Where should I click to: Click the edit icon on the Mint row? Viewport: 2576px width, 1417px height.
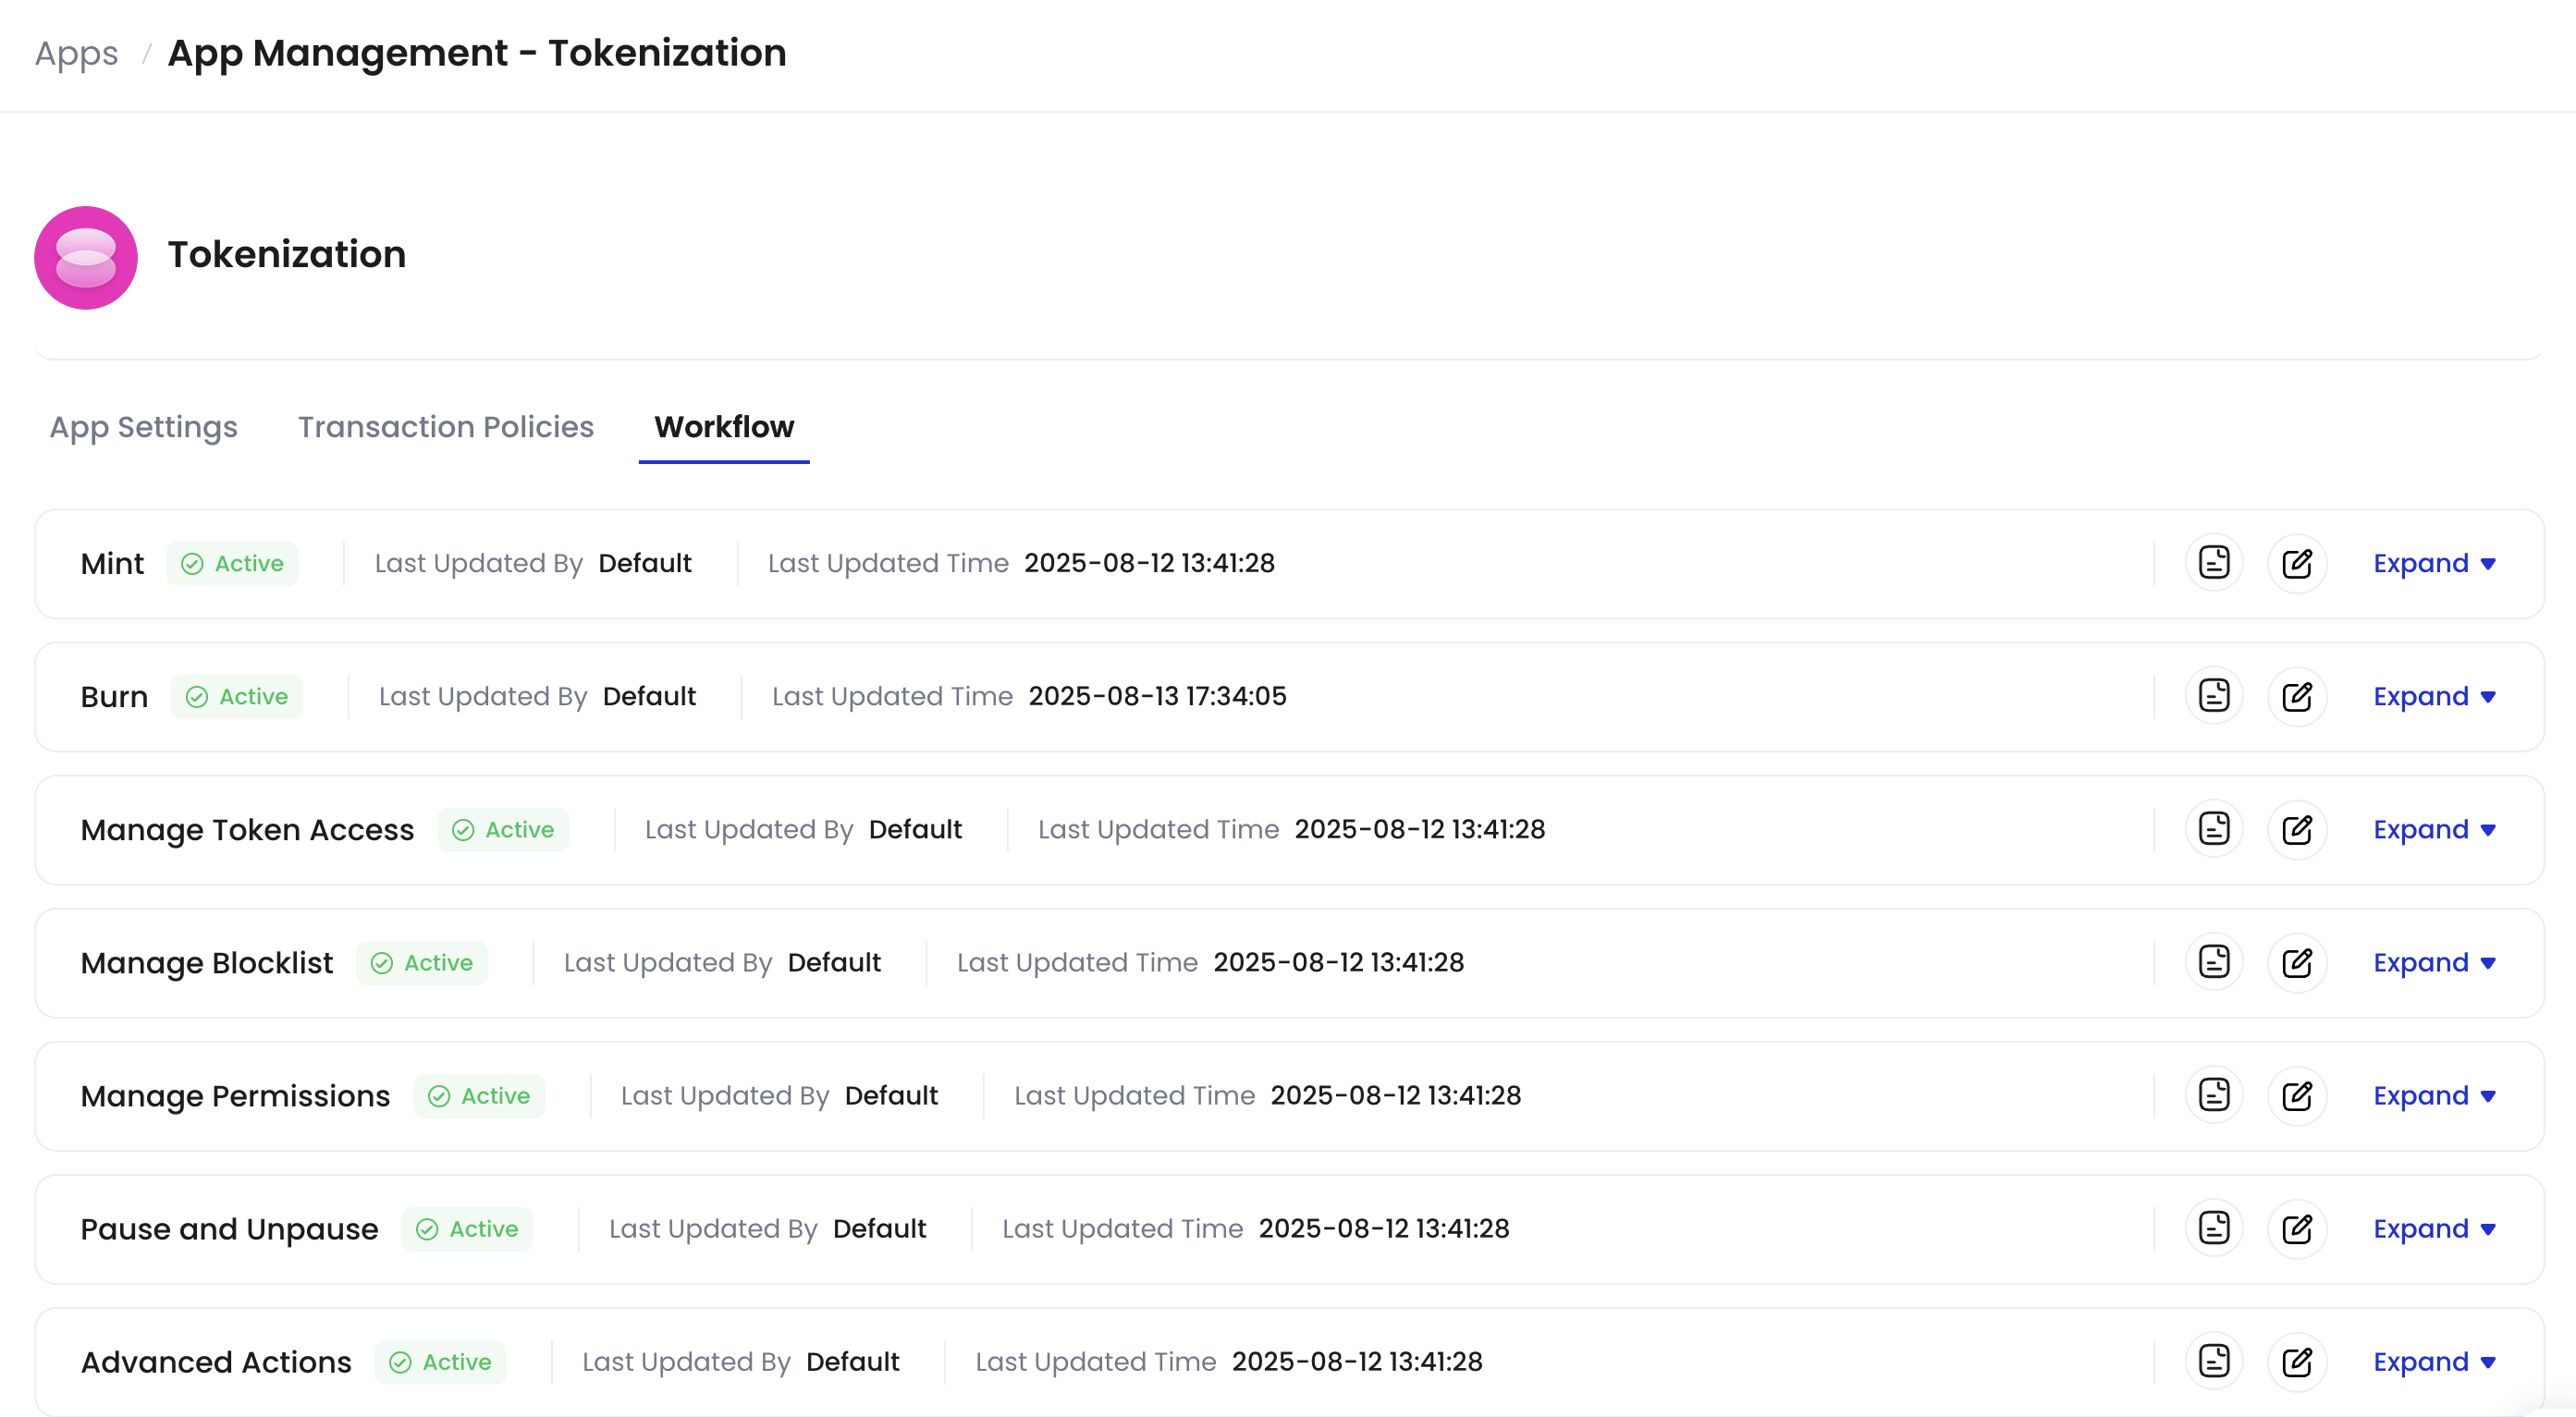2297,563
